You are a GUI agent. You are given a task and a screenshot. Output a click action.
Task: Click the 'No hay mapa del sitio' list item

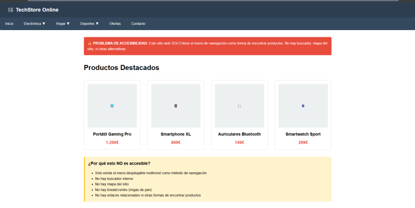click(x=112, y=184)
